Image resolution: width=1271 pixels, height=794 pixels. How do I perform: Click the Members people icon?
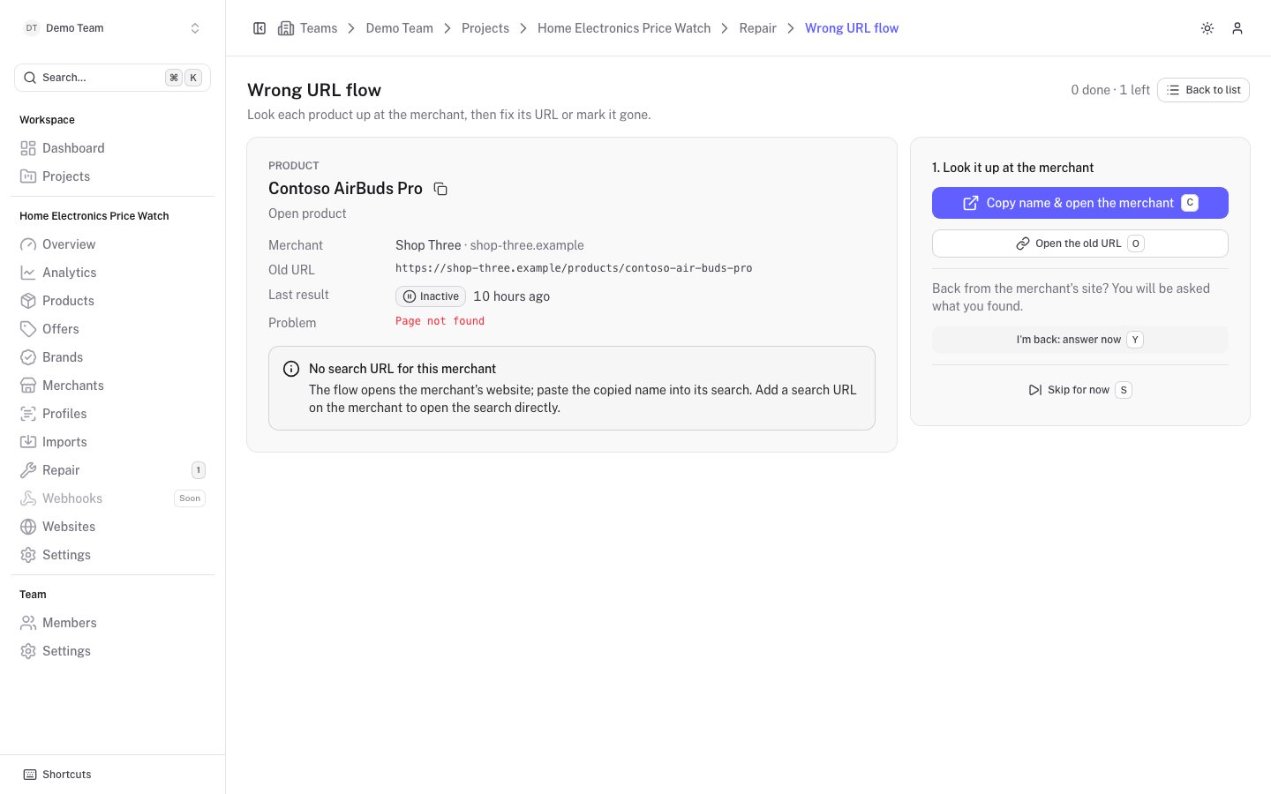pos(28,623)
